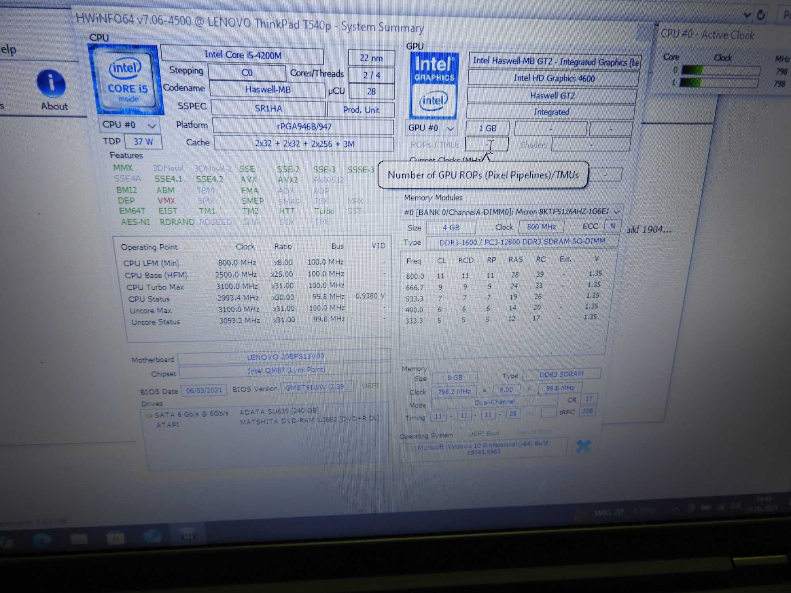Select the MATSHITA DVD-RAM drive entry
This screenshot has width=791, height=593.
click(x=309, y=420)
